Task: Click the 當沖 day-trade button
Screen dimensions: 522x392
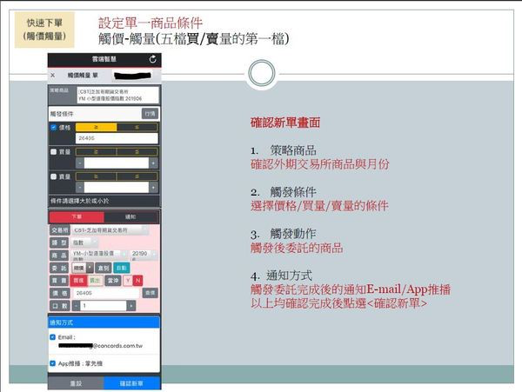Action: point(113,281)
